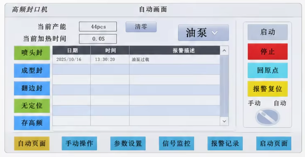Click the alarm table scroll down arrow

[224, 121]
